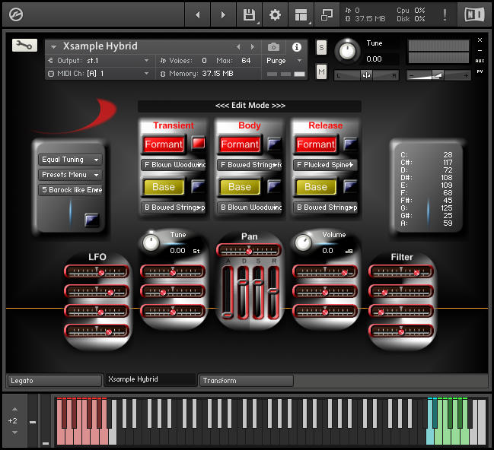Viewport: 494px width, 450px height.
Task: Click the Body Formant button
Action: click(x=240, y=144)
